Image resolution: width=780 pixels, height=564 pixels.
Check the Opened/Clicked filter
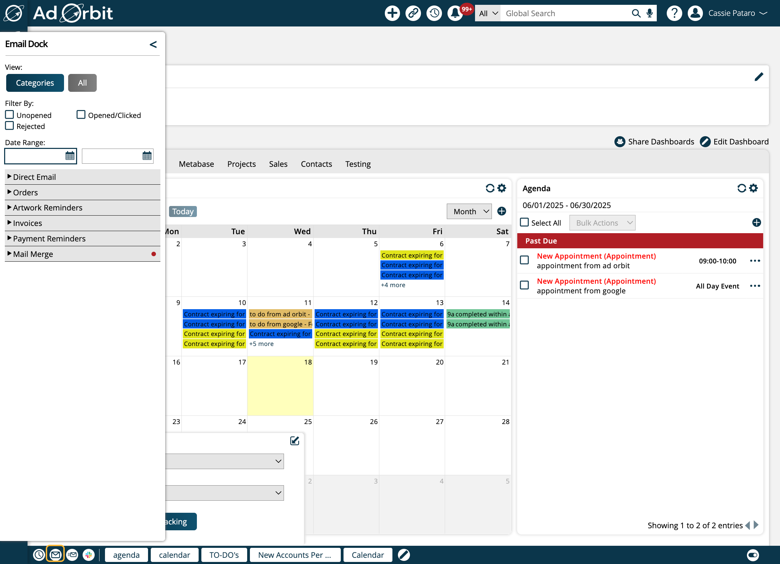(x=81, y=115)
